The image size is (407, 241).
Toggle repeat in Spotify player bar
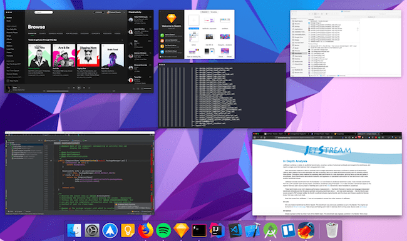(x=89, y=88)
